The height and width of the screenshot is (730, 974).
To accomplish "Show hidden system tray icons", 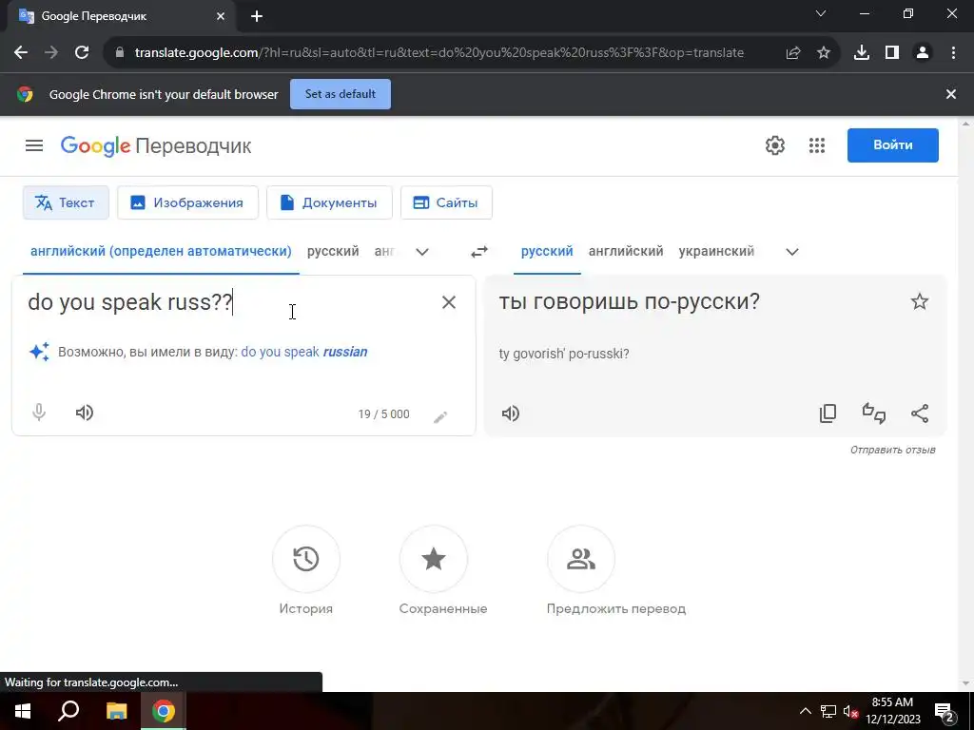I will (x=805, y=711).
